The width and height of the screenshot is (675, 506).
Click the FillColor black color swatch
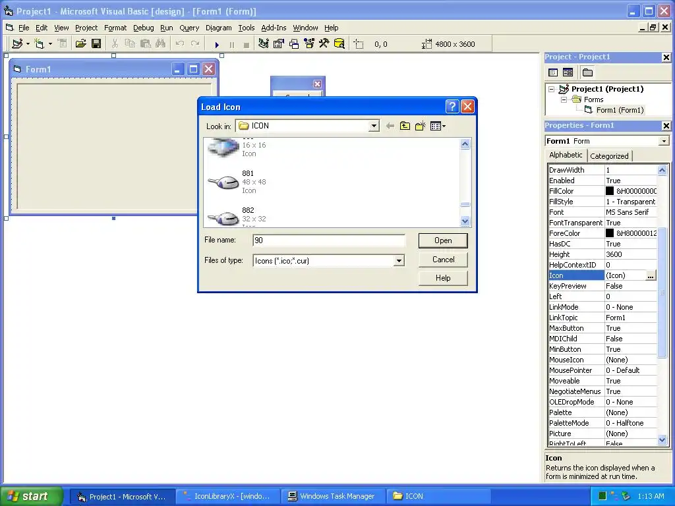[x=610, y=191]
